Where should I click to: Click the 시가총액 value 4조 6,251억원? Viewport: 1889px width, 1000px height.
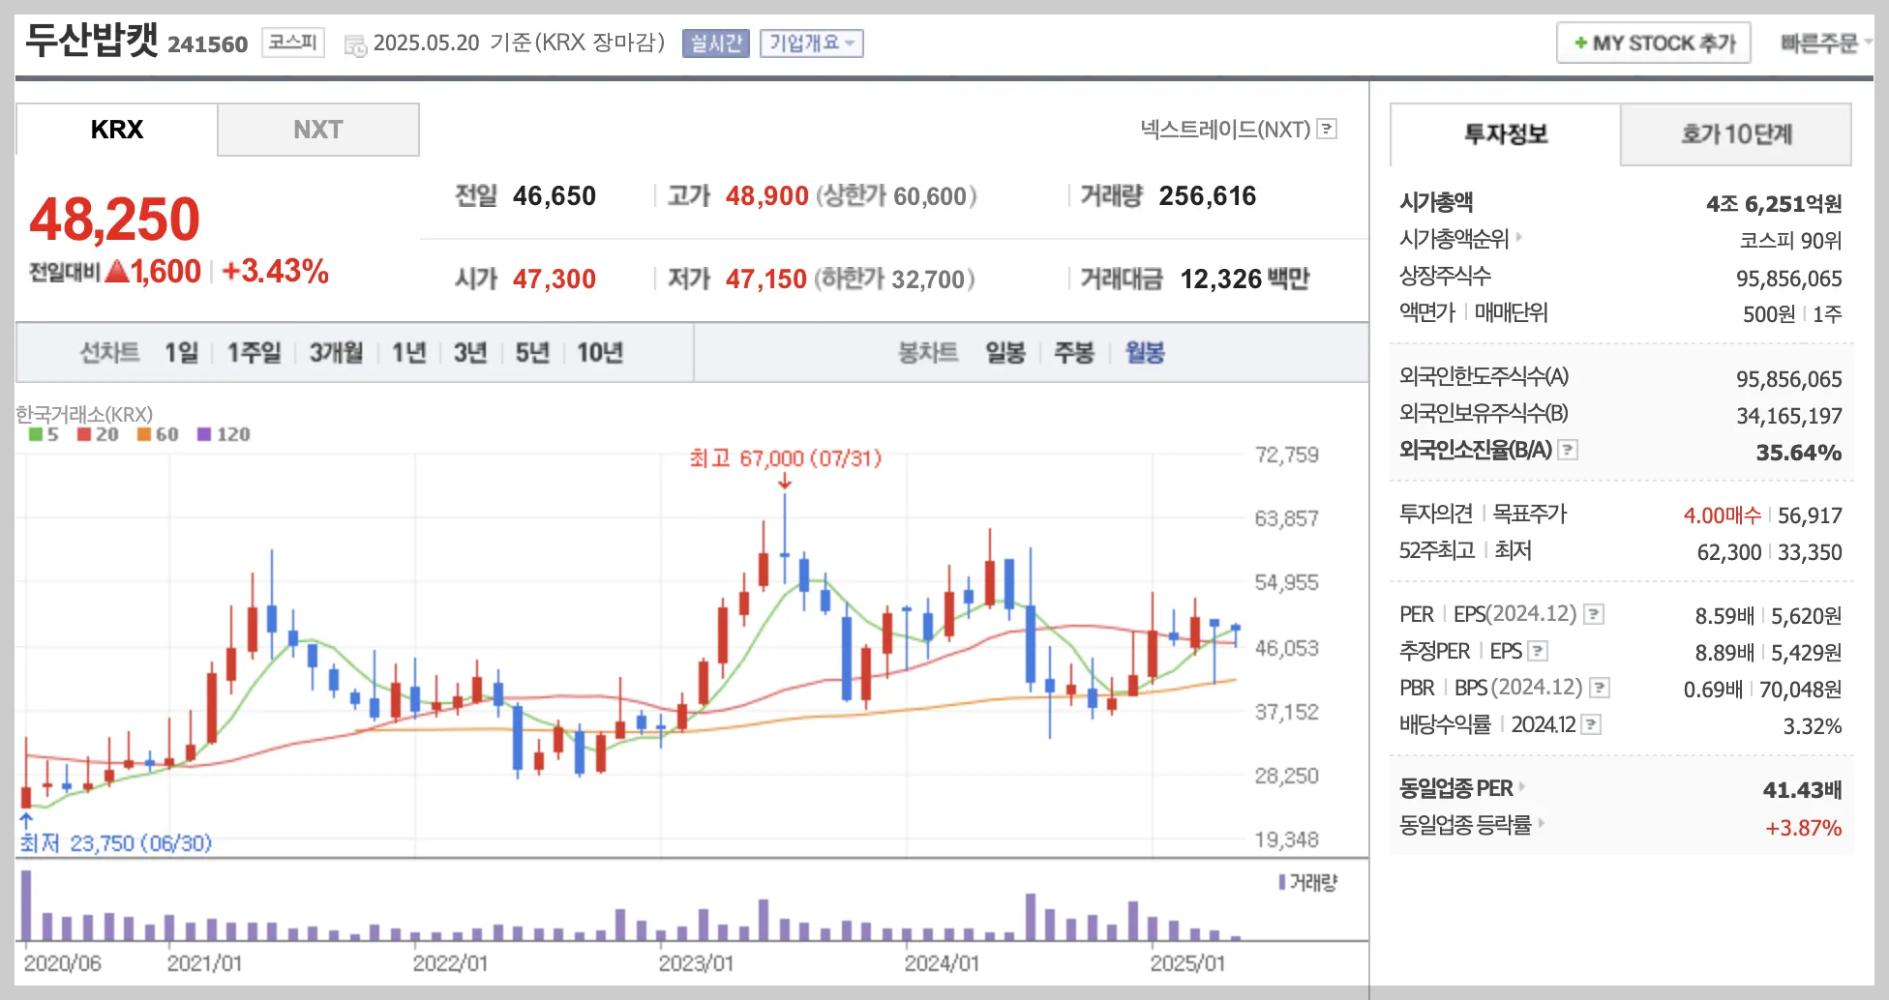tap(1774, 204)
